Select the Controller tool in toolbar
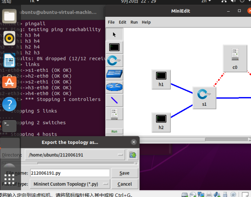The image size is (251, 197). pyautogui.click(x=114, y=114)
